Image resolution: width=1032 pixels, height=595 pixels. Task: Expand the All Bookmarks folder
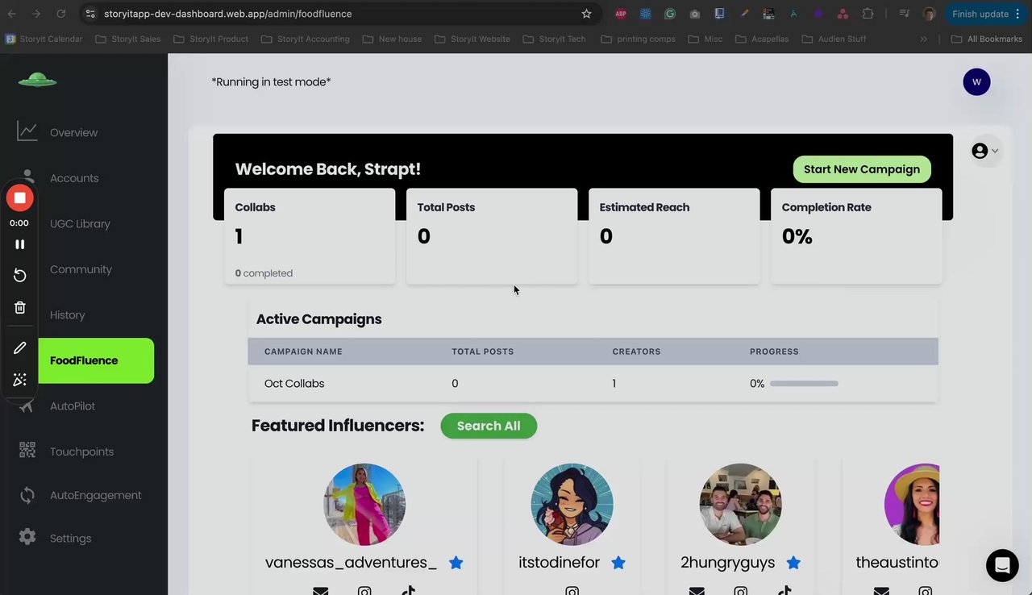click(x=987, y=39)
